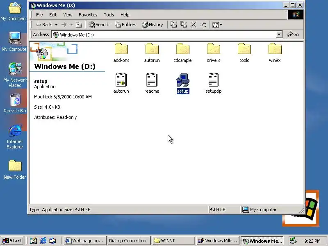The width and height of the screenshot is (328, 246).
Task: Click the 9:22 PM clock
Action: (x=312, y=241)
